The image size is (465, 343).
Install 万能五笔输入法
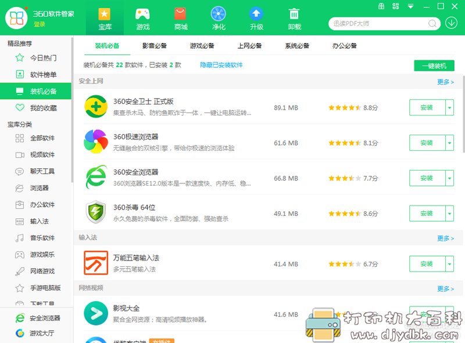pos(427,263)
